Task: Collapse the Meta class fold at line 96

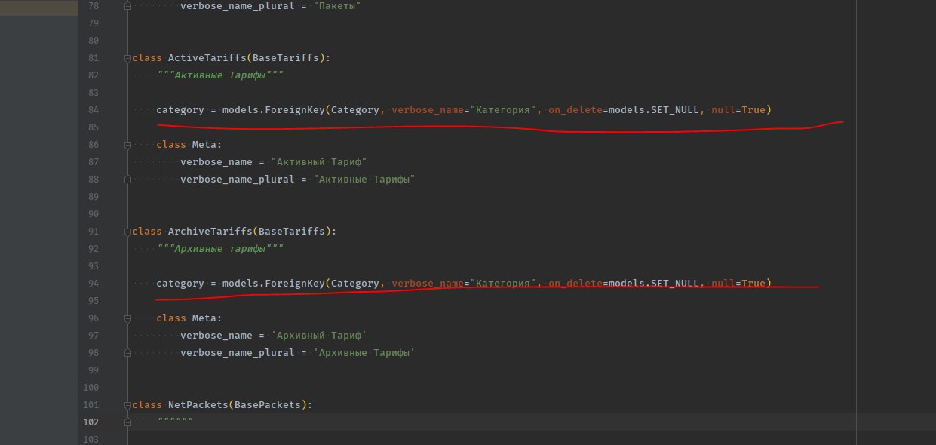Action: [x=127, y=318]
